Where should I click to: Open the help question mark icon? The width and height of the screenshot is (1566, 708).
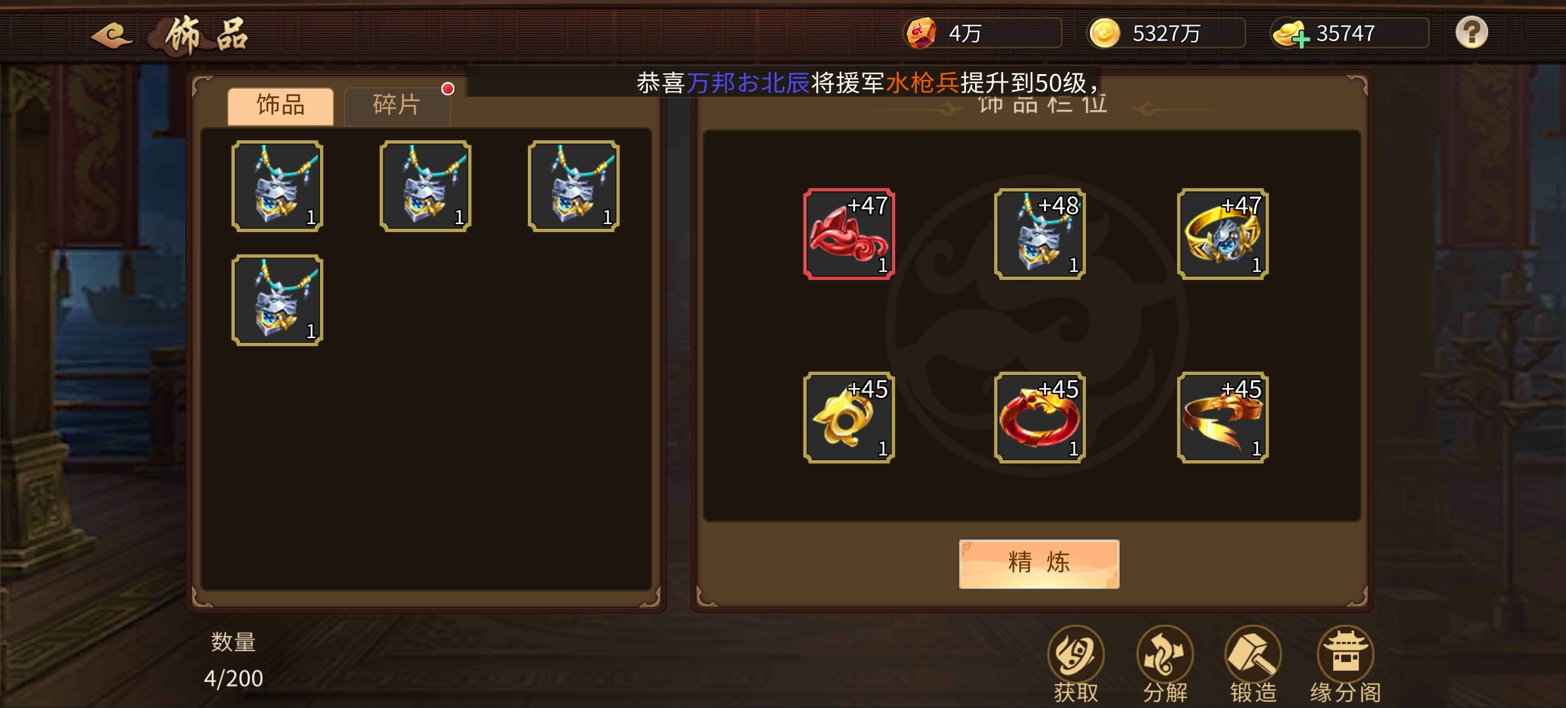pos(1472,32)
